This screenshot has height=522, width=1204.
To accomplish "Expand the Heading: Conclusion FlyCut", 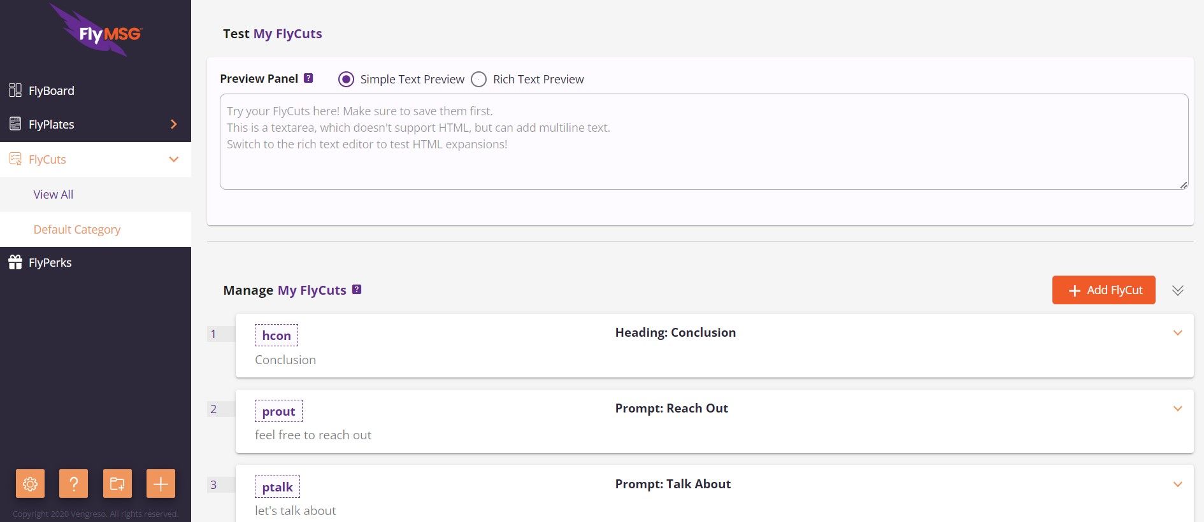I will click(x=1178, y=332).
